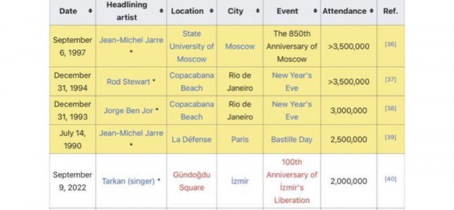Sort the table by City
Screen dimensions: 454x210
[x=257, y=11]
